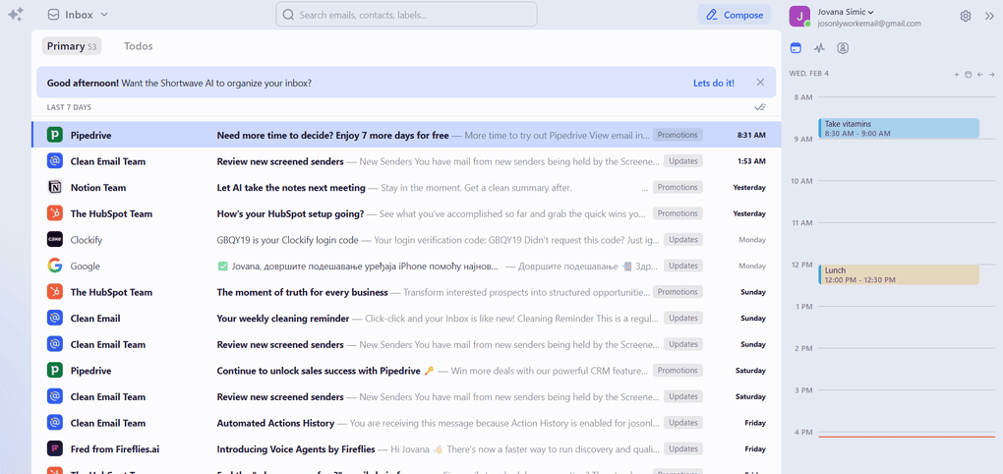Click Pipedrive logo on the Saturday email
This screenshot has height=474, width=1003.
coord(54,370)
